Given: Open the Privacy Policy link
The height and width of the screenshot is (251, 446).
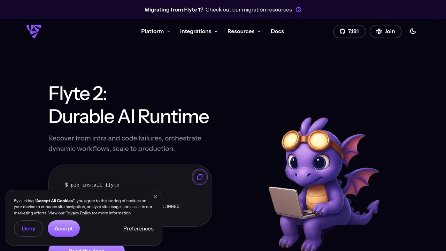Looking at the screenshot, I should tap(78, 213).
